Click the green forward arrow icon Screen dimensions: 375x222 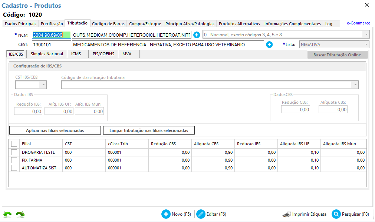(20, 214)
